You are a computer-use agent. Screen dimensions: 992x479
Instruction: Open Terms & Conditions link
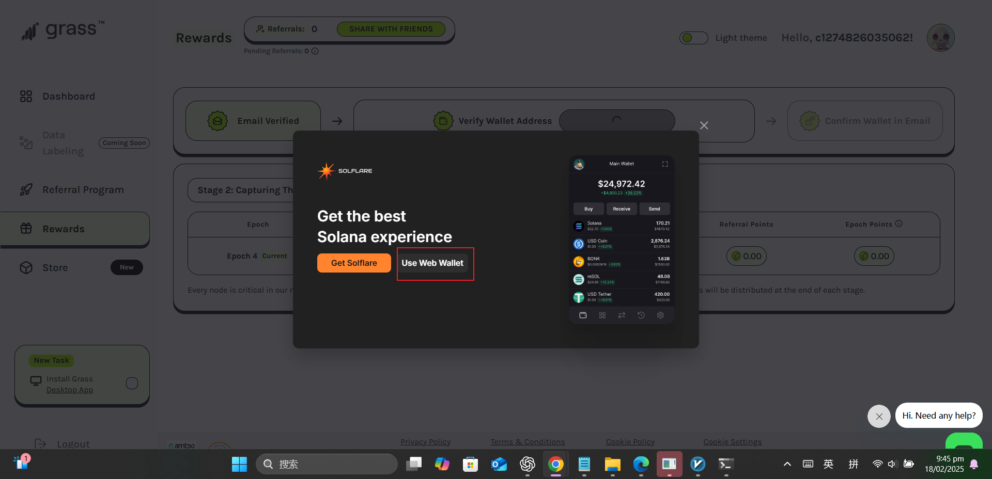(528, 442)
